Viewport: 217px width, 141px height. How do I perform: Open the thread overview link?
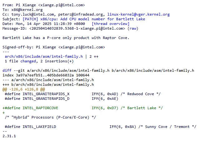point(110,24)
